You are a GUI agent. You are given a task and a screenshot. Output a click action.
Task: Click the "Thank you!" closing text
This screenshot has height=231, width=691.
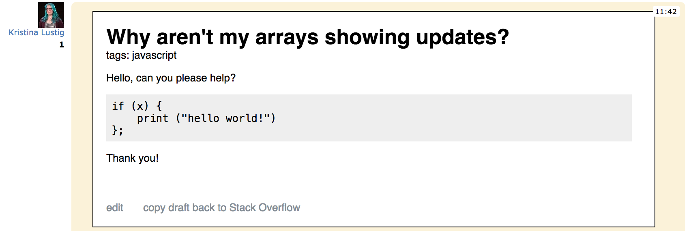[x=132, y=158]
